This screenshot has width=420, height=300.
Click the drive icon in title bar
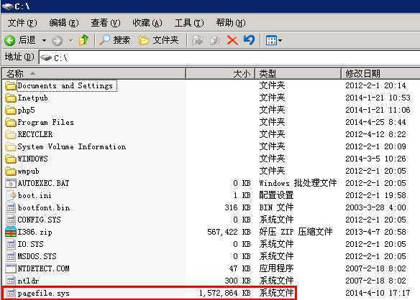(x=7, y=6)
